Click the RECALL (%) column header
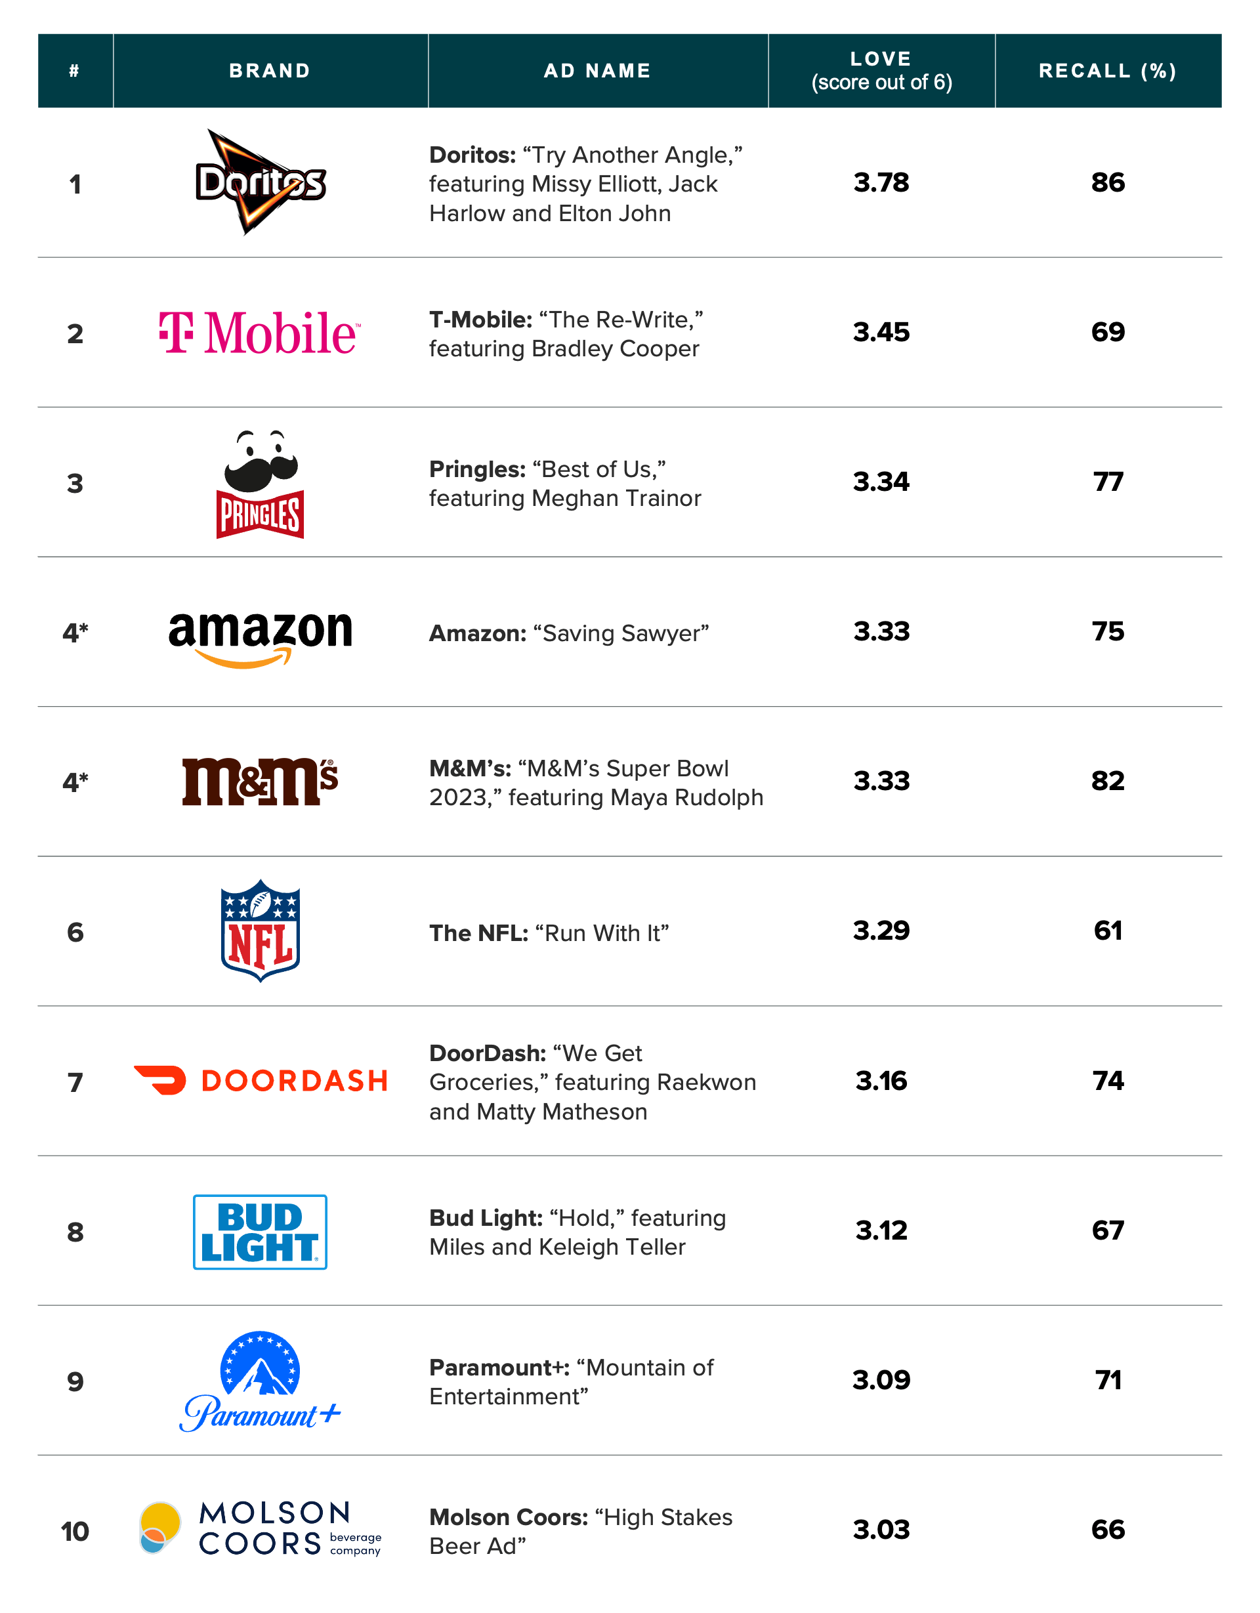Image resolution: width=1260 pixels, height=1613 pixels. coord(1107,71)
